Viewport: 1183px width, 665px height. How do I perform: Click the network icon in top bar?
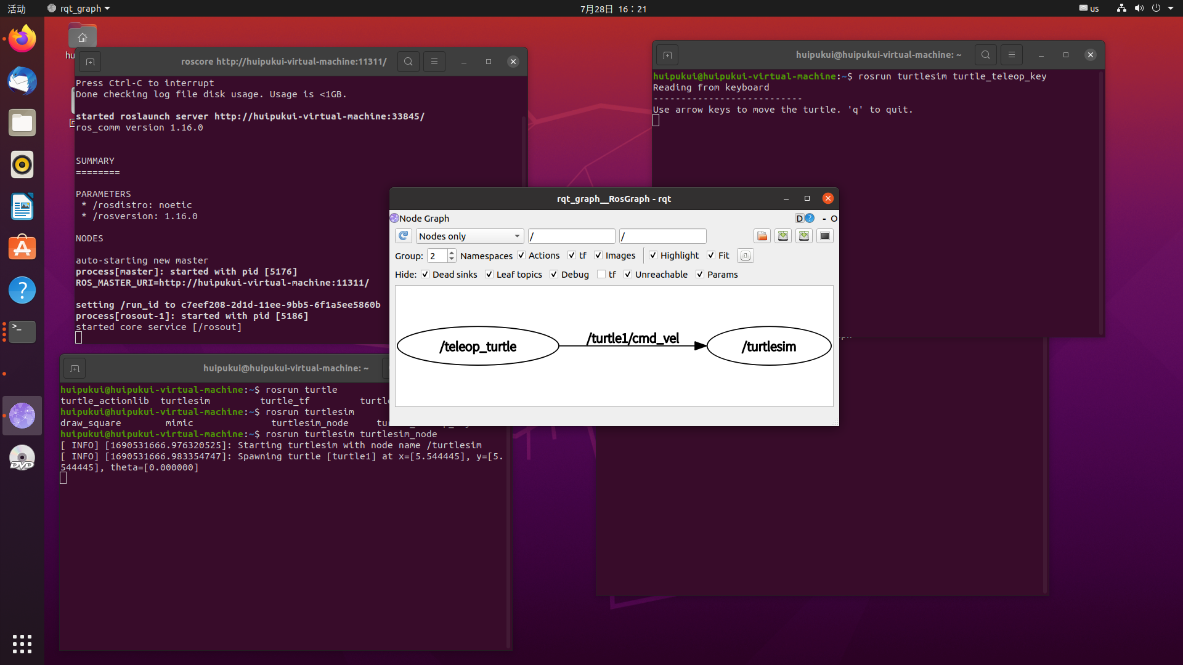point(1121,9)
